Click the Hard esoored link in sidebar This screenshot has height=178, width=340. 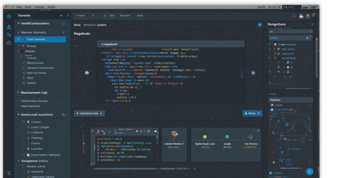30,106
